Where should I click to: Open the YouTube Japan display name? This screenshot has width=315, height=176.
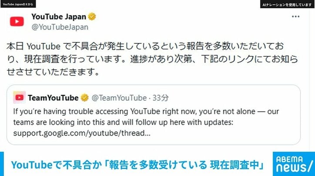click(x=59, y=17)
